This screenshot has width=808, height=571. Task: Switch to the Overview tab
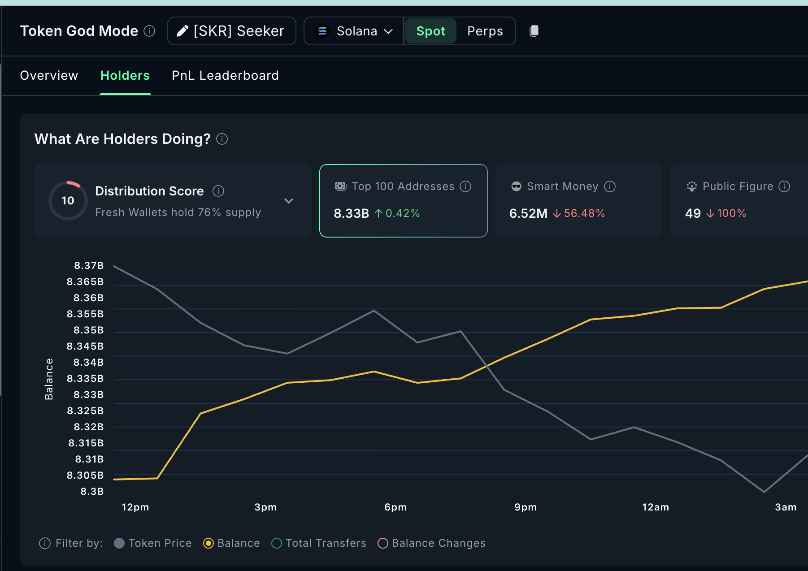(x=49, y=75)
